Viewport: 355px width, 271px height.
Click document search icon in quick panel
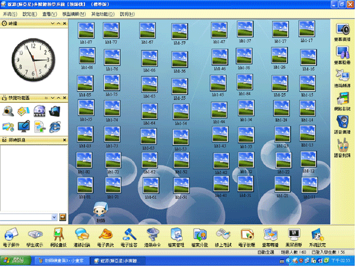pyautogui.click(x=40, y=127)
